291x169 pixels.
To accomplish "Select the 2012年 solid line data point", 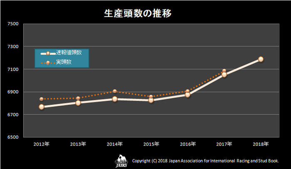I will point(42,107).
